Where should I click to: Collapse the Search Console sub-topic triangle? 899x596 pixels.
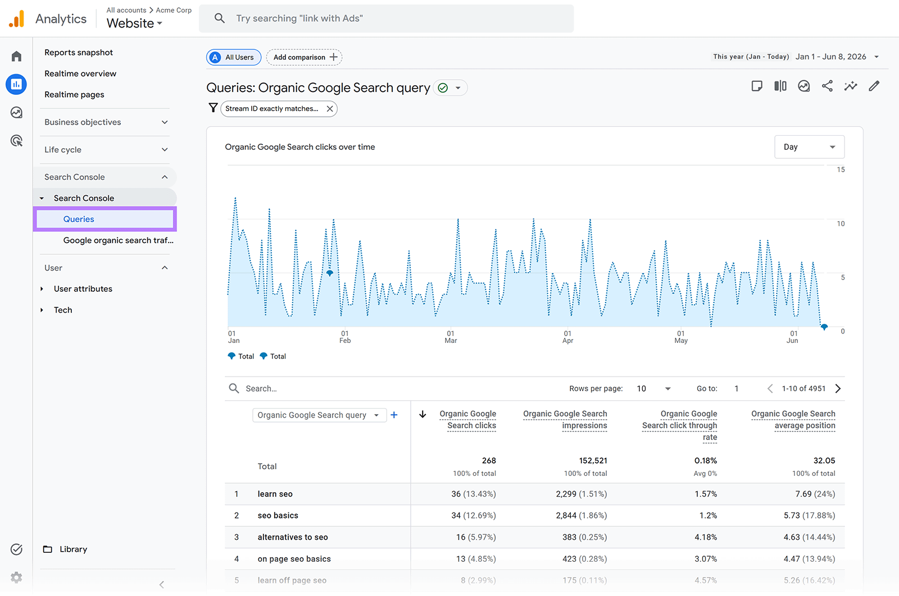[42, 198]
